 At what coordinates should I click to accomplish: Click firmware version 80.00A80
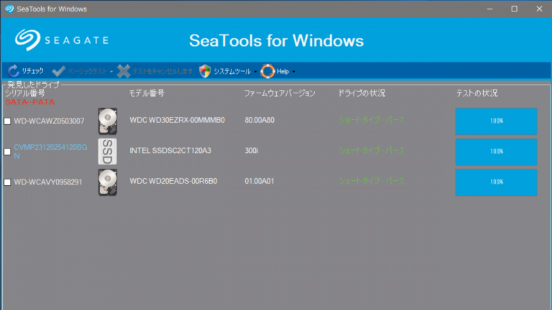pos(259,121)
